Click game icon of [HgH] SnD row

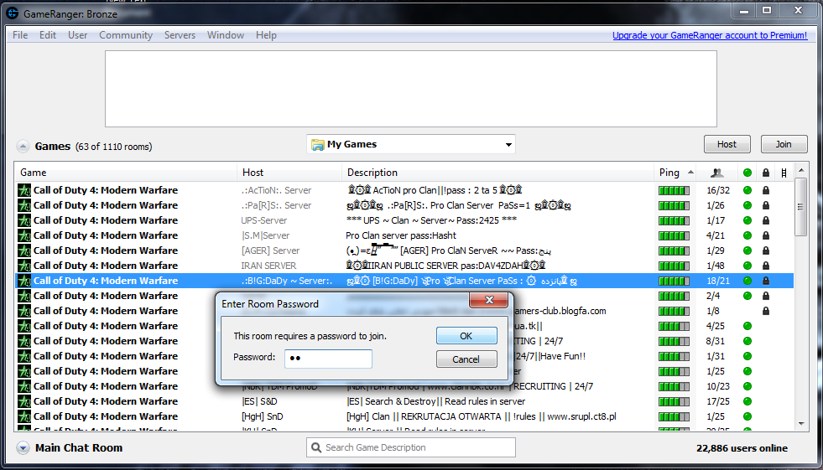tap(24, 416)
